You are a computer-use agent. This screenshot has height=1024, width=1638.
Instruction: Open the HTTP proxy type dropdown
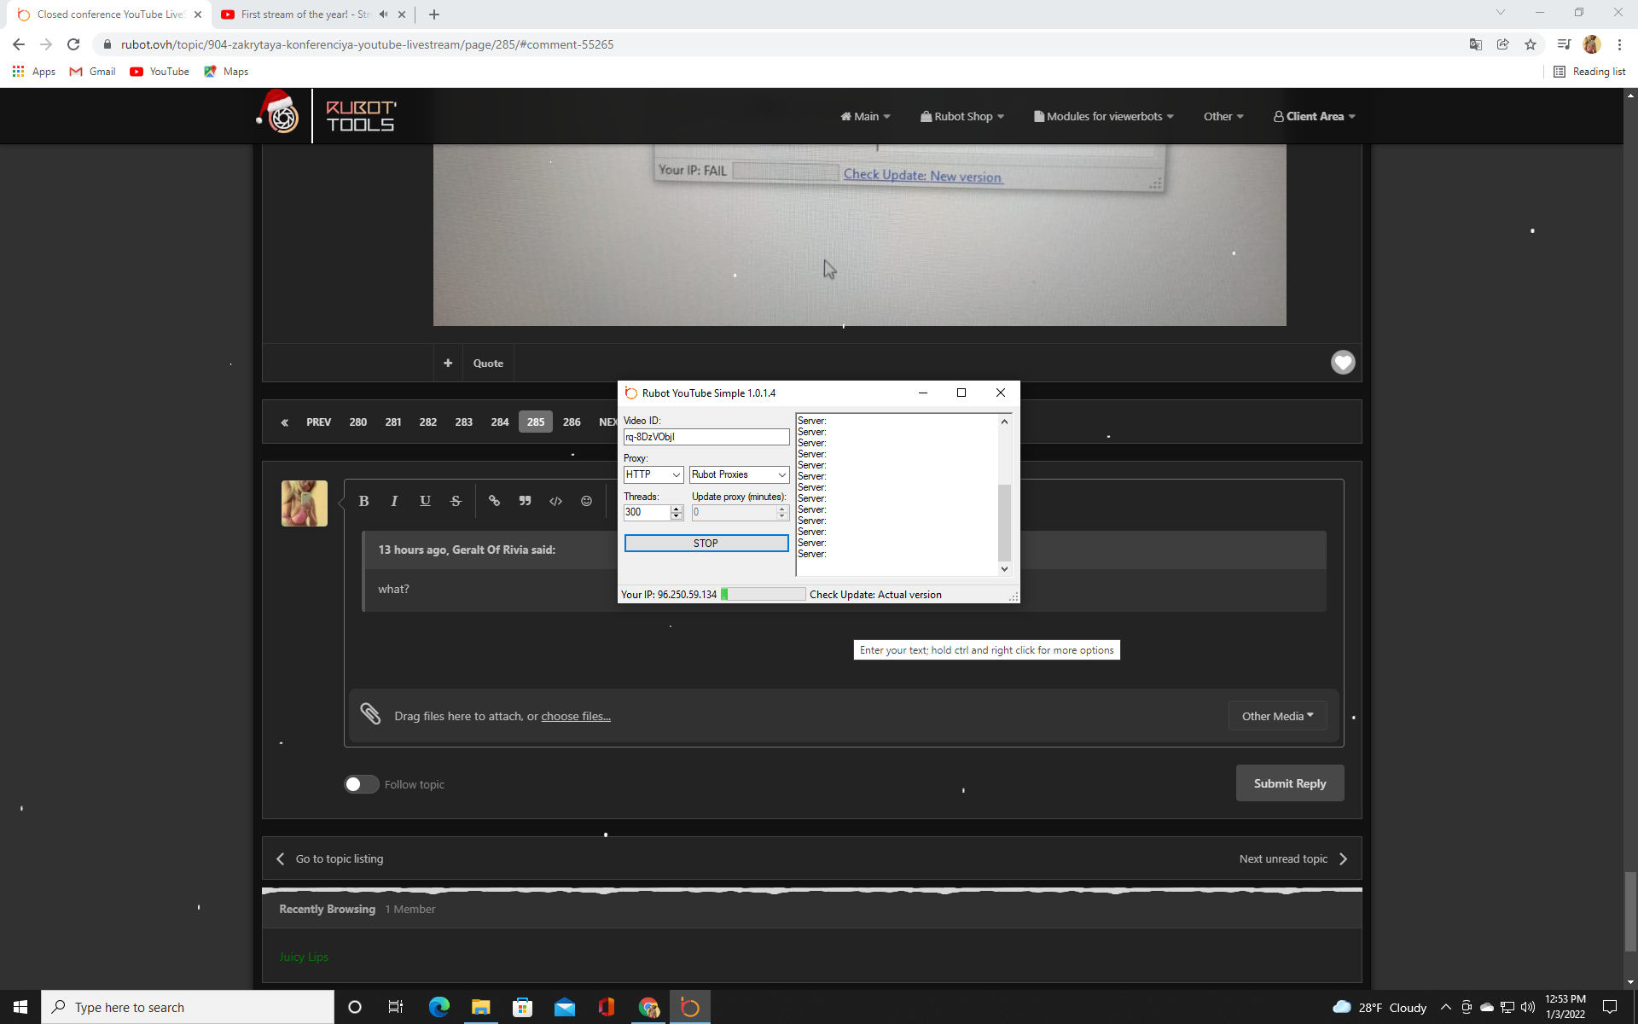(653, 474)
